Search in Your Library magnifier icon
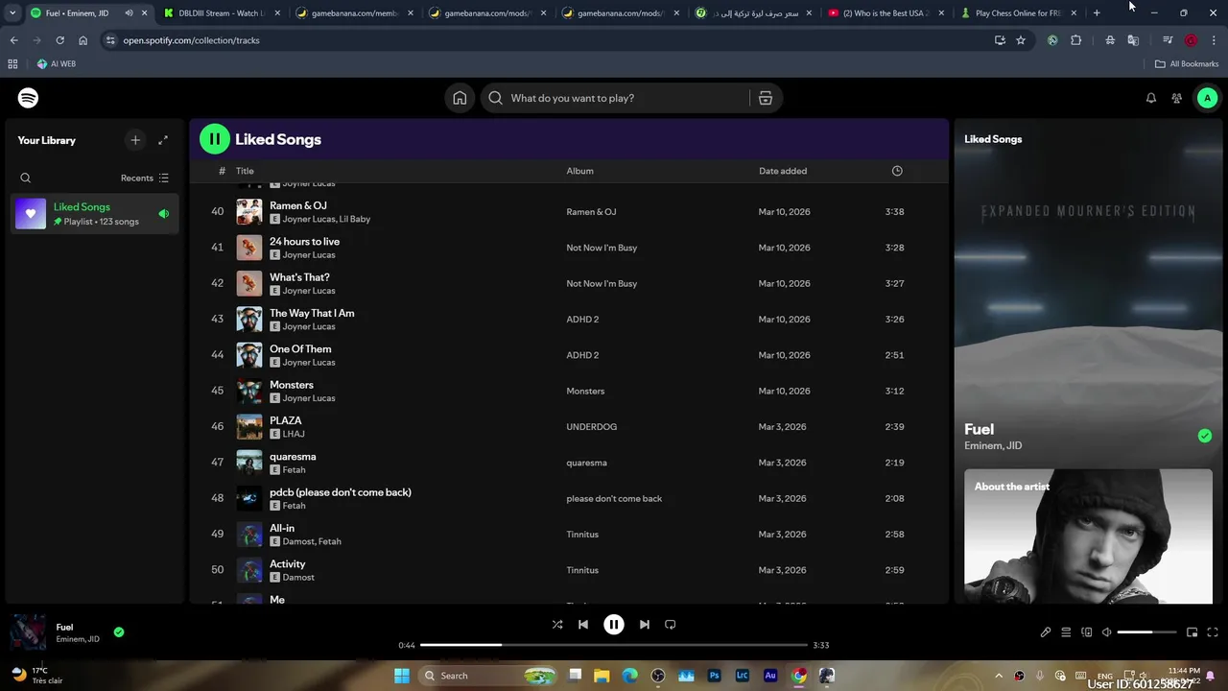 pyautogui.click(x=26, y=178)
